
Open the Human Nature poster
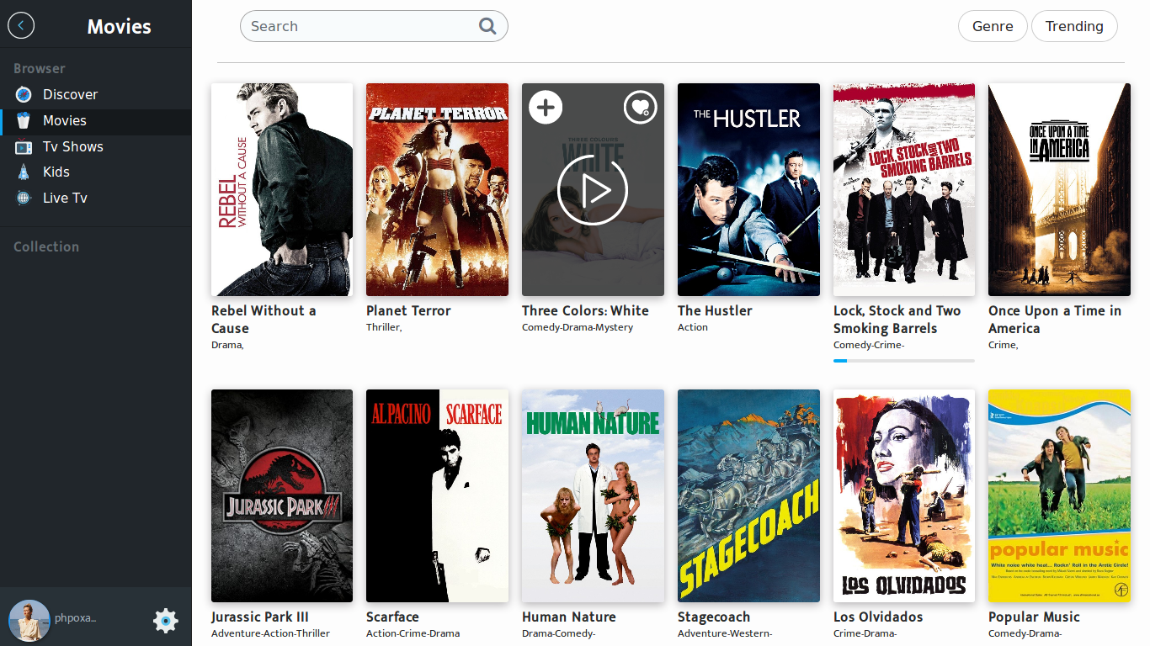point(593,495)
